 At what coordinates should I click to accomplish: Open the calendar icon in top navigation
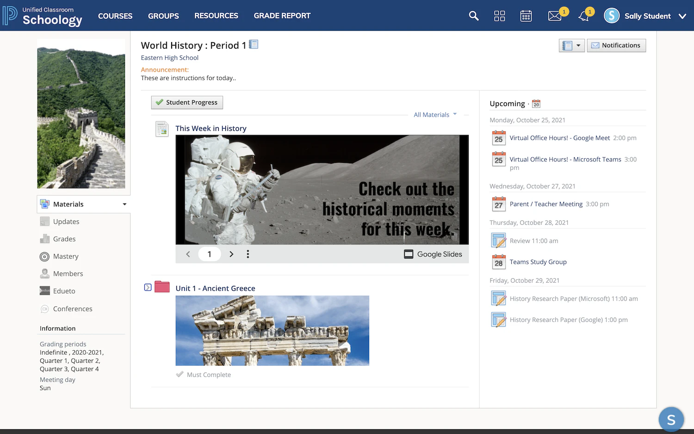coord(526,15)
